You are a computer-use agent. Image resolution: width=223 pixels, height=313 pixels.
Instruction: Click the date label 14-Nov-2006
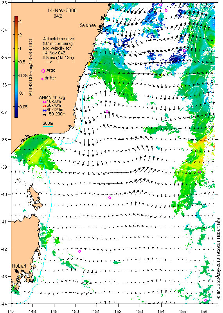[62, 11]
